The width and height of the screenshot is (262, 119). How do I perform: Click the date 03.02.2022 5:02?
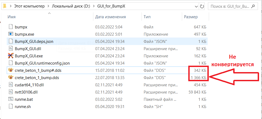(109, 99)
